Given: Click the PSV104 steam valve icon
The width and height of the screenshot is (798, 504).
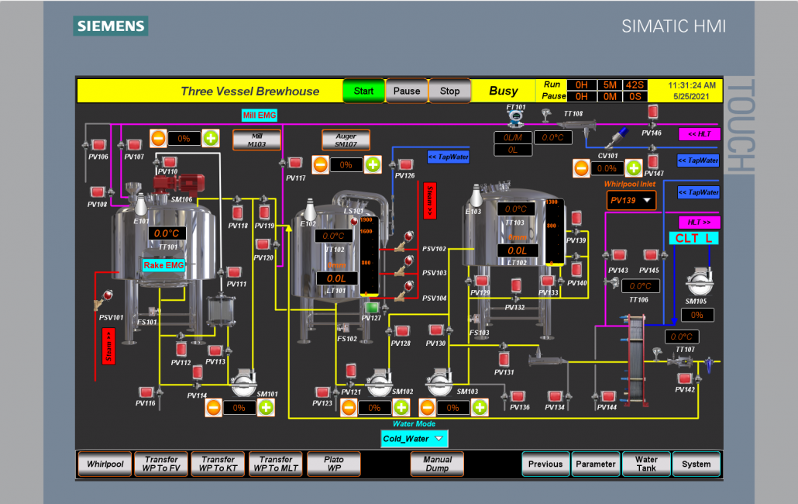Looking at the screenshot, I should (404, 291).
